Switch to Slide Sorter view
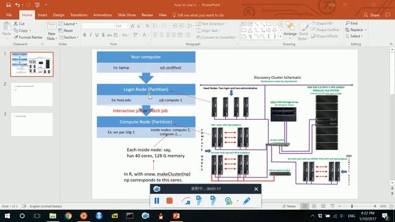395x222 pixels. 314,206
